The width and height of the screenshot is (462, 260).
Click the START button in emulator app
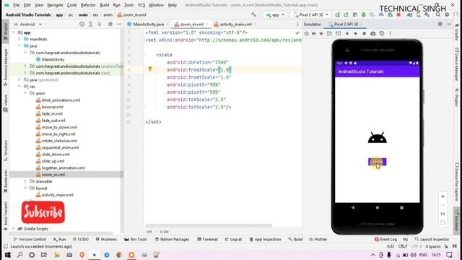377,162
